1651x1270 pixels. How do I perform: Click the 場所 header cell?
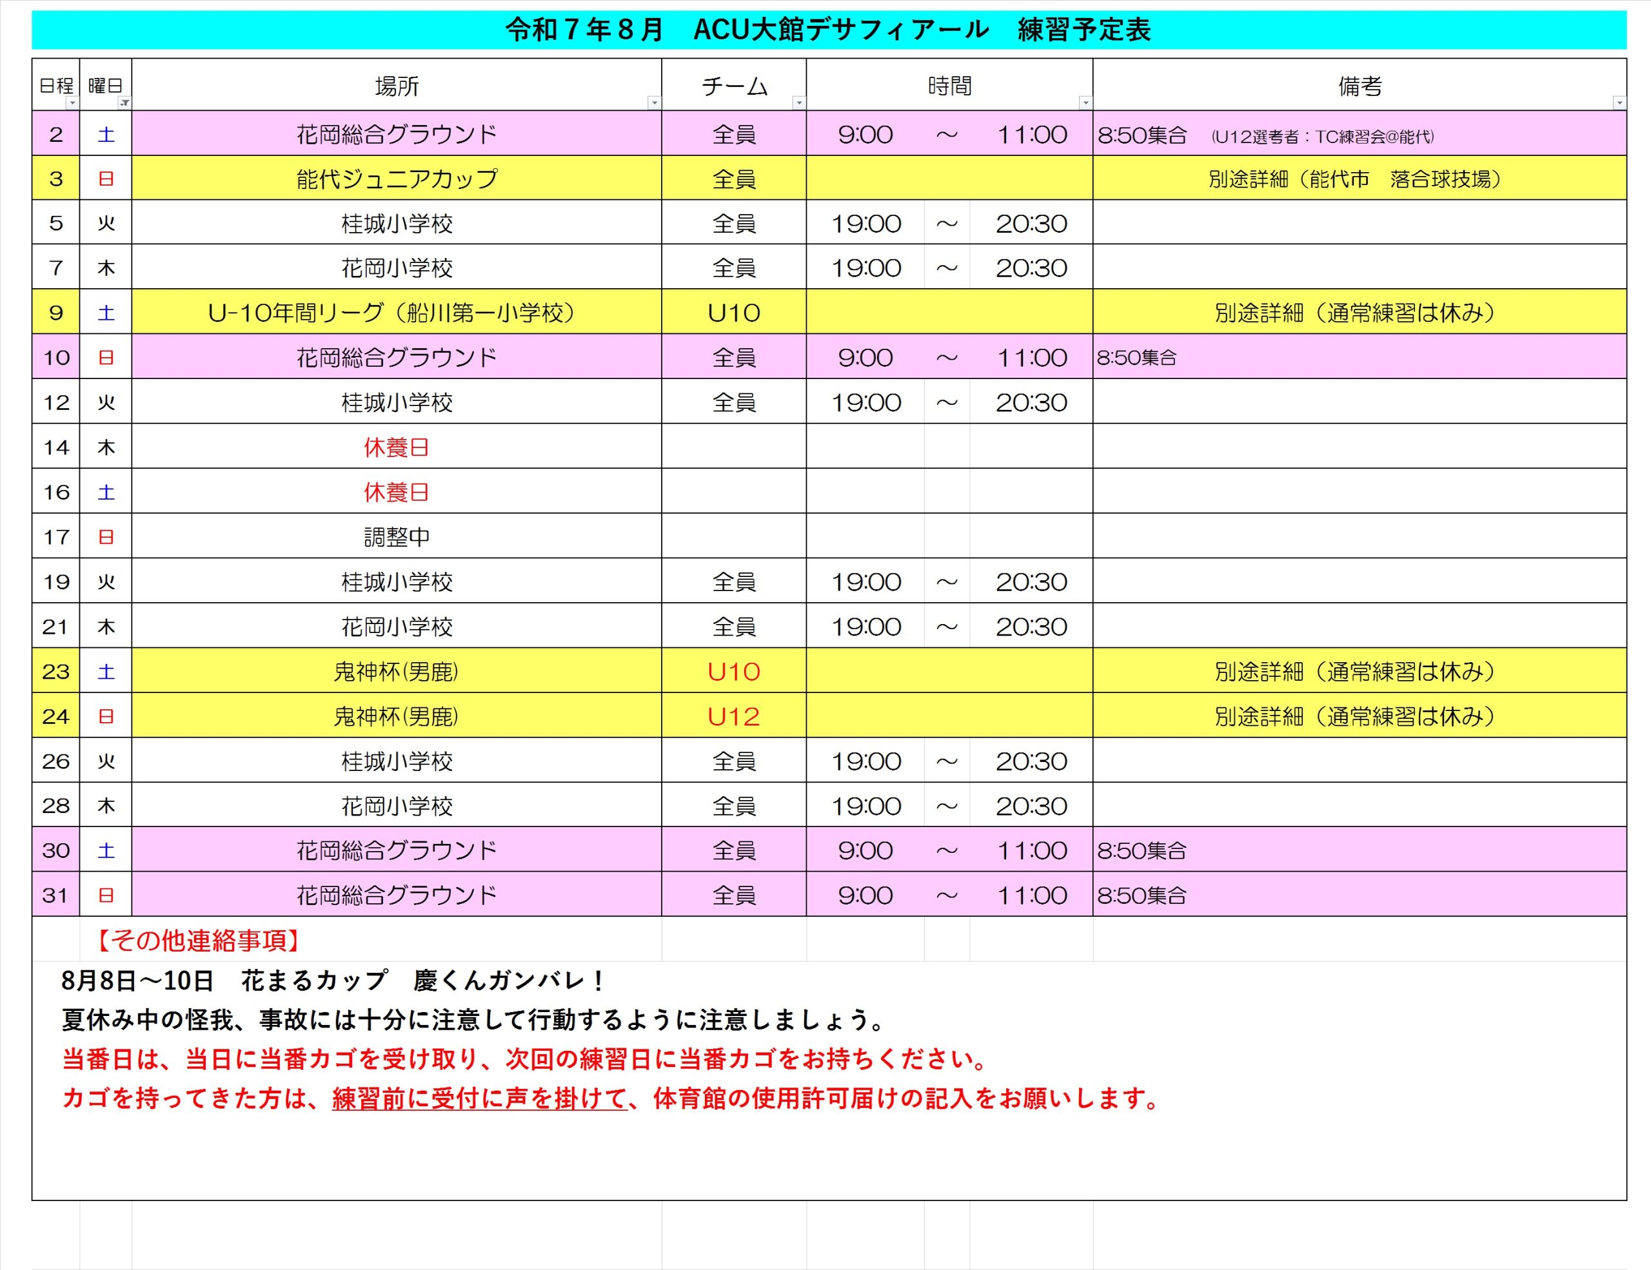click(397, 84)
